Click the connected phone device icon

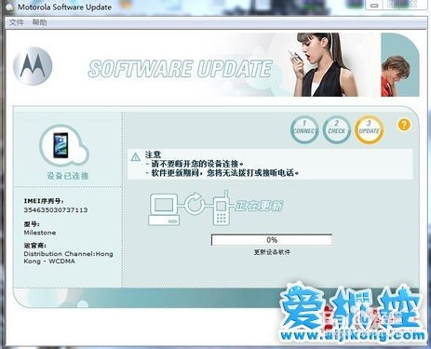tap(61, 145)
